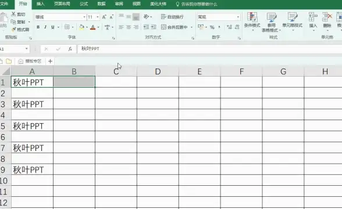This screenshot has height=209, width=342.
Task: Select cell A3 containing 秋叶PPT
Action: [32, 103]
